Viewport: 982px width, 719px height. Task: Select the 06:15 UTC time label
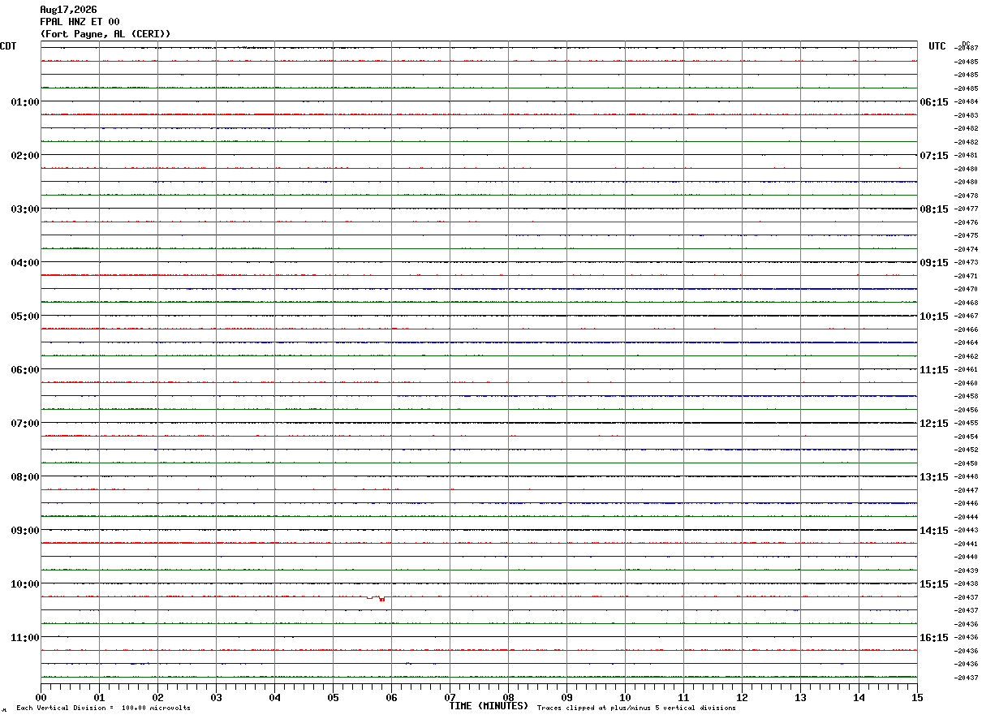933,101
